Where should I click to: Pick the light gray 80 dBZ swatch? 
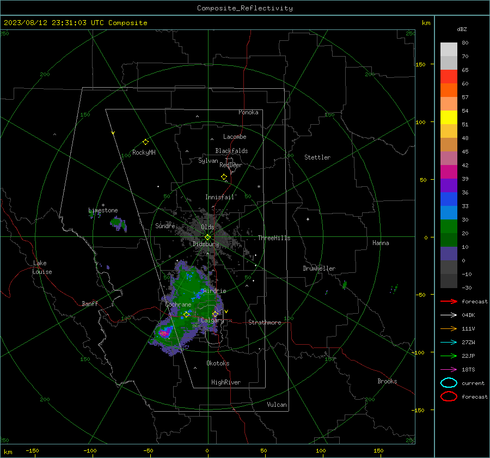[449, 50]
